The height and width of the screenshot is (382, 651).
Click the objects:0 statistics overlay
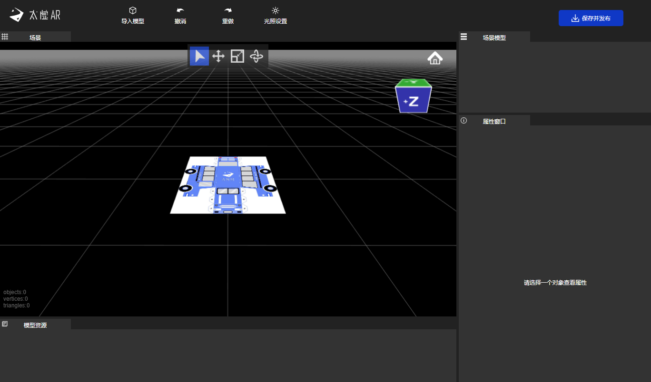tap(15, 292)
